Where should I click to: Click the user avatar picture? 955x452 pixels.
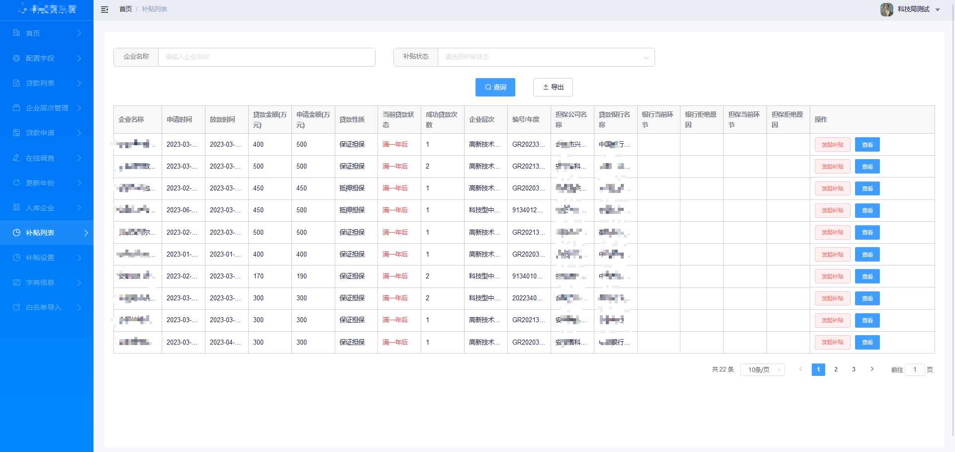point(886,9)
